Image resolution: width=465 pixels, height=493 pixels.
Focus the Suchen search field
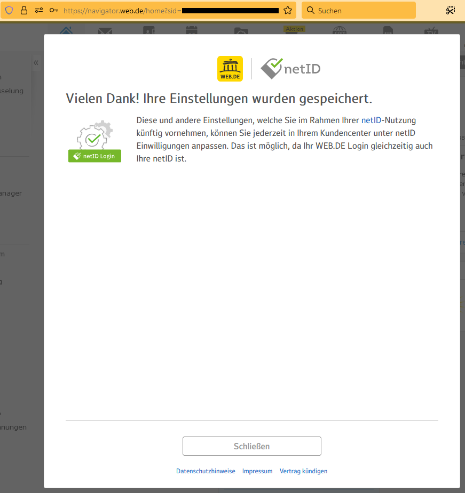[359, 10]
